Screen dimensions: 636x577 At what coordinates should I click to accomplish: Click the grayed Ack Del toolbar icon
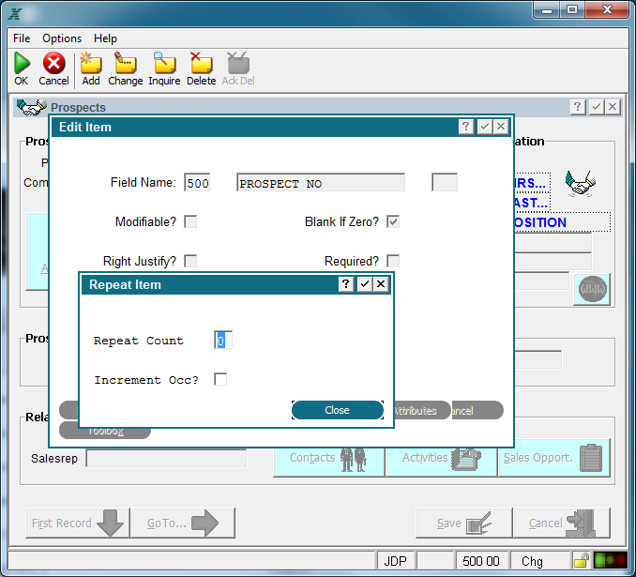click(x=238, y=63)
